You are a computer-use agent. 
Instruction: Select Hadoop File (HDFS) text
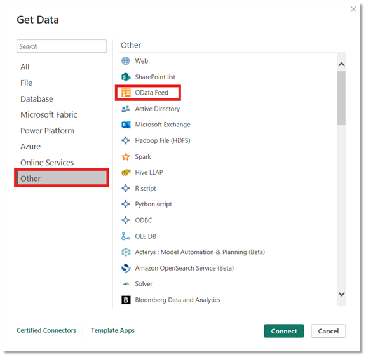163,140
